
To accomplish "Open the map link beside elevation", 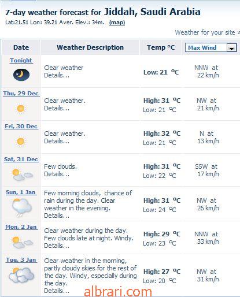I will pyautogui.click(x=117, y=23).
